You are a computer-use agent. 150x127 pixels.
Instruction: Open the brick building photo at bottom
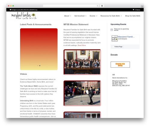82,115
